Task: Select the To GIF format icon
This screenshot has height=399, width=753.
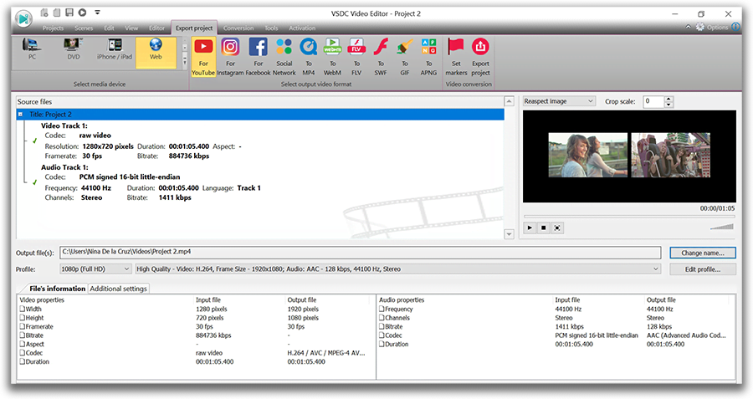Action: point(405,58)
